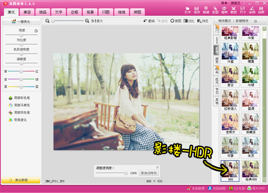Toggle the 对比 compare view
This screenshot has height=193, width=268.
click(189, 21)
